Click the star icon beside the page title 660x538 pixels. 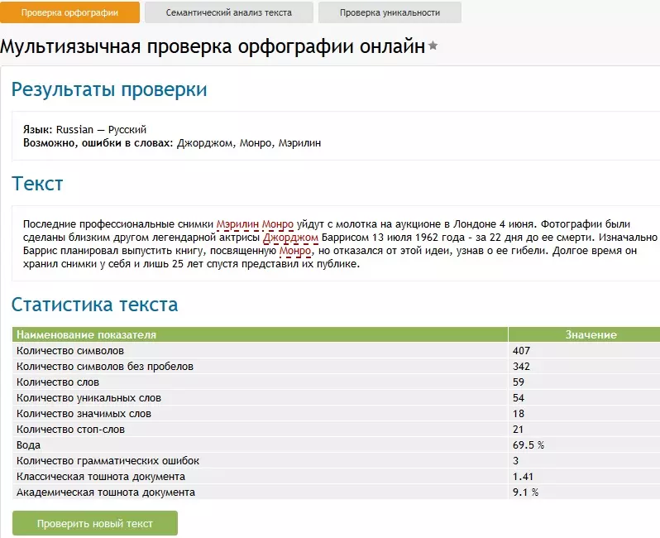click(433, 46)
